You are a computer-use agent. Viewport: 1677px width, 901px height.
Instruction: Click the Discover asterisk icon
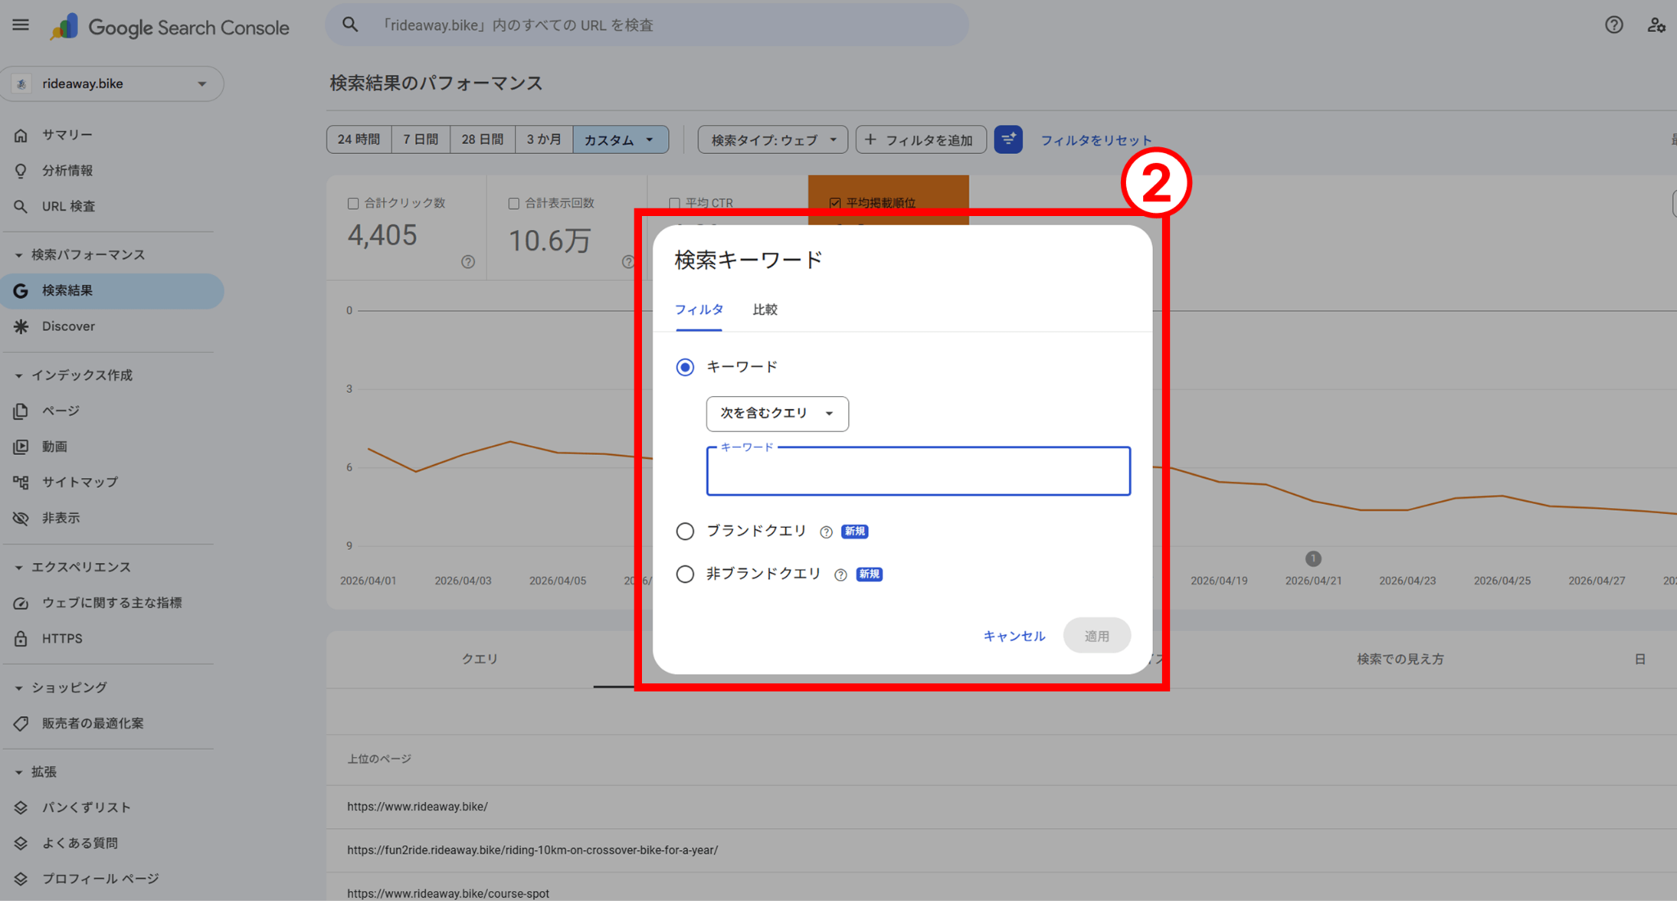pos(20,327)
